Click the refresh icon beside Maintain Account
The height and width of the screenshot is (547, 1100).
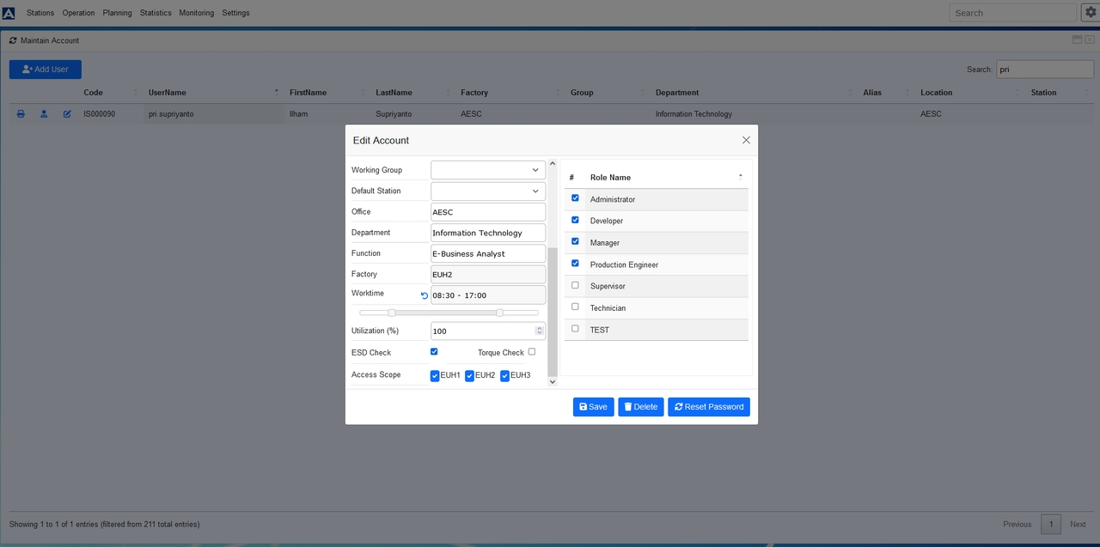tap(13, 40)
